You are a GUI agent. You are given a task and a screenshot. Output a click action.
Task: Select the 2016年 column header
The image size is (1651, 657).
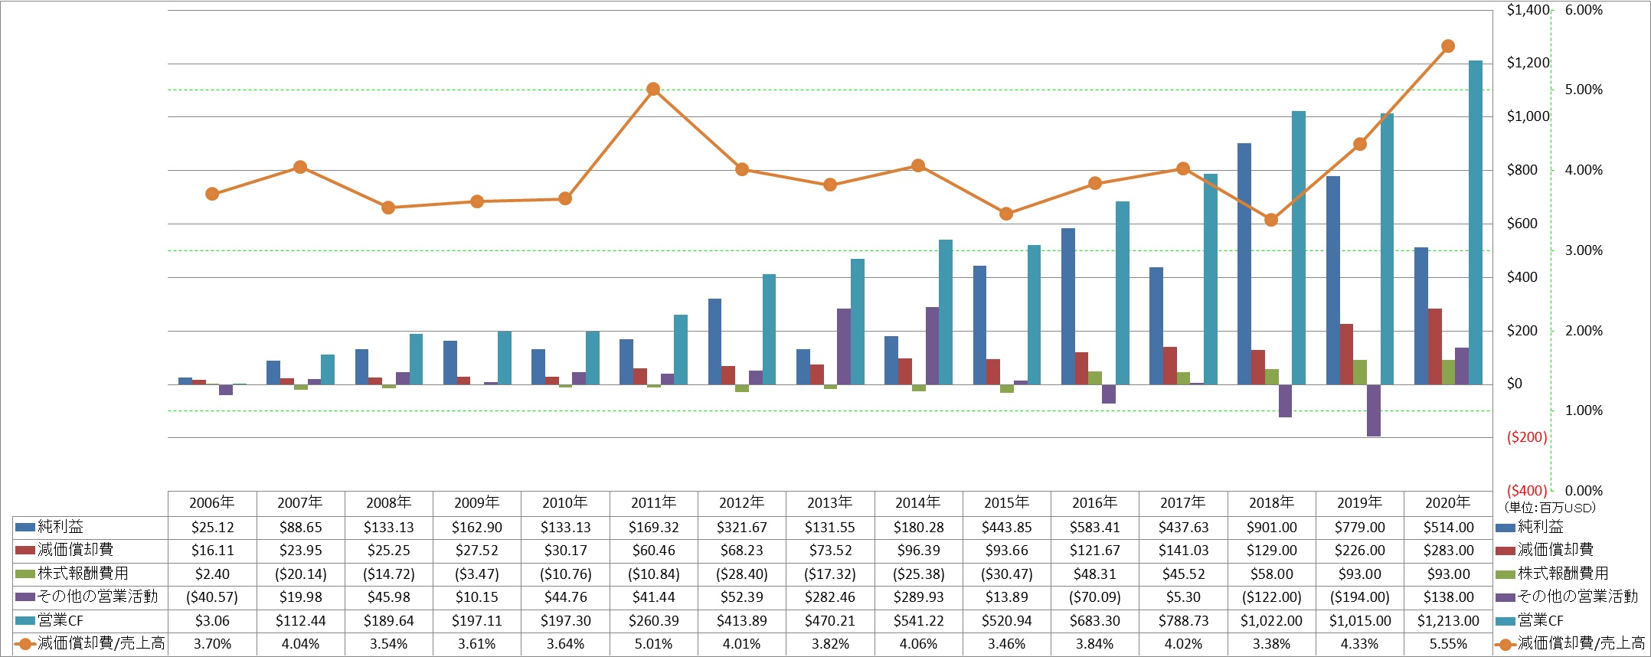1095,503
